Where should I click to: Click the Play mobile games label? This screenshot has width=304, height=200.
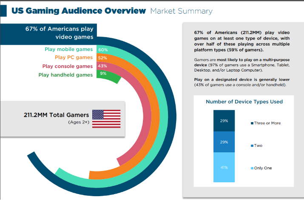click(68, 49)
